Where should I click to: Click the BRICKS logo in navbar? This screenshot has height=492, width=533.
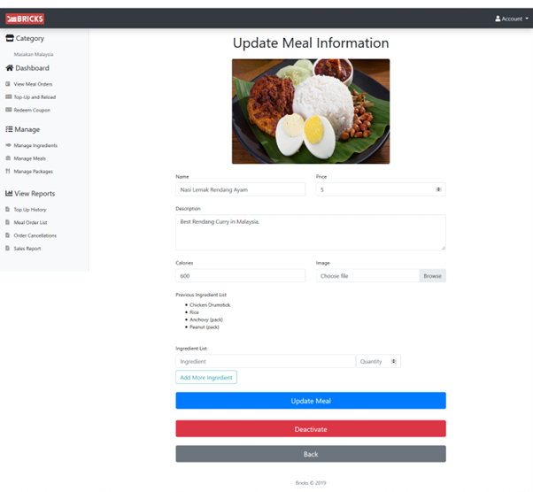[x=25, y=19]
